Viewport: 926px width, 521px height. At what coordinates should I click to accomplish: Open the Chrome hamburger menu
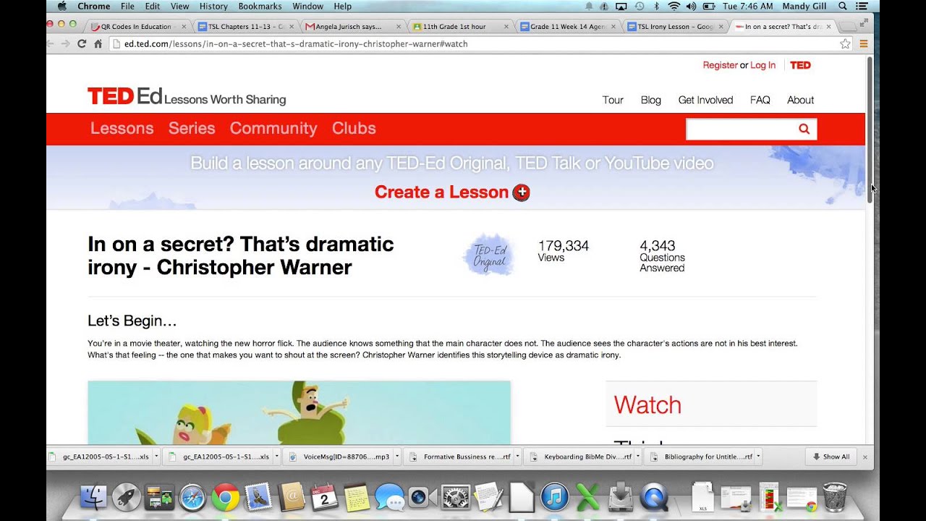click(x=863, y=44)
